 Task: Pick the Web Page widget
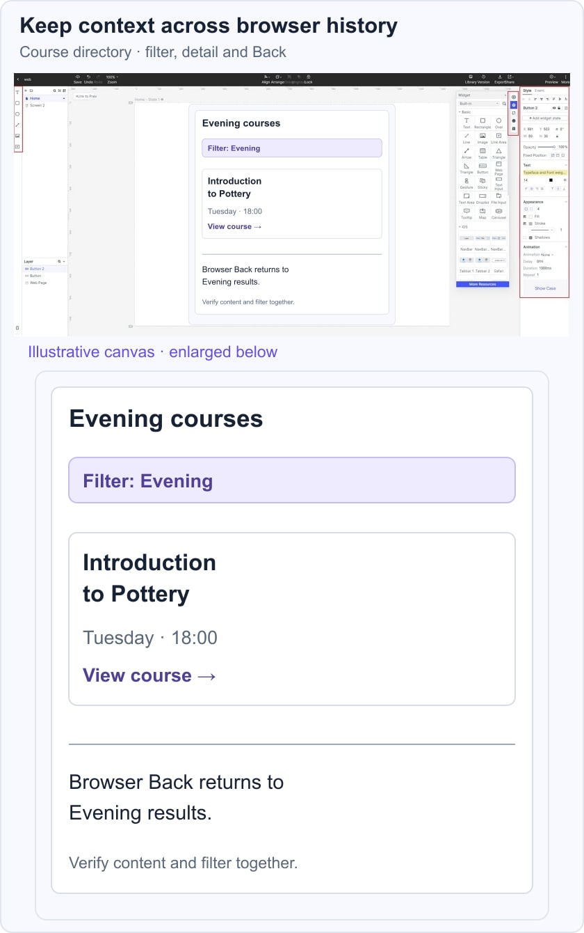point(498,168)
